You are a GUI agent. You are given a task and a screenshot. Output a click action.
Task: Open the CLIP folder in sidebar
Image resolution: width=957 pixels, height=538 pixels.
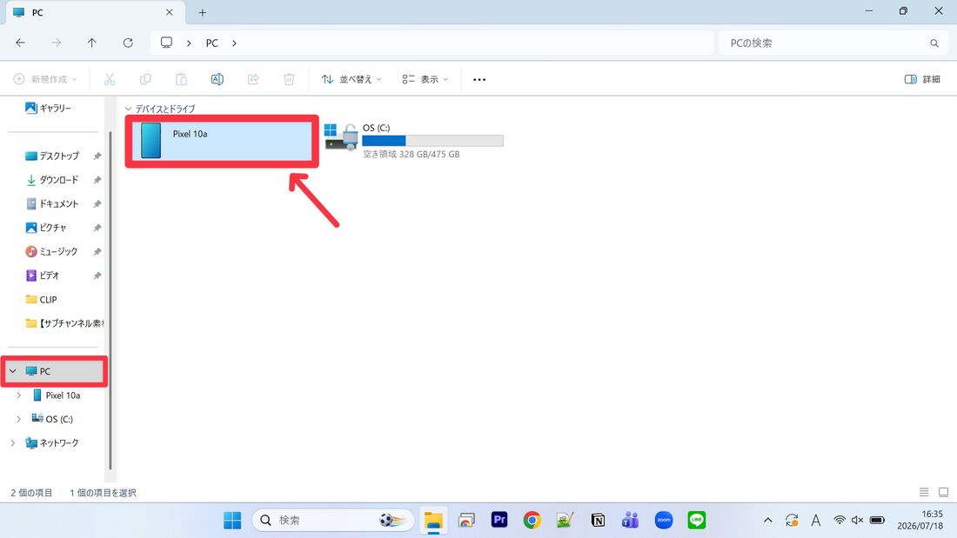[x=42, y=300]
